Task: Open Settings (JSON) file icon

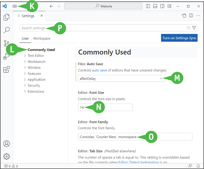Action: point(184,16)
